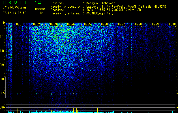Click the 0756 time marker
178x113 pixels.
(104, 24)
